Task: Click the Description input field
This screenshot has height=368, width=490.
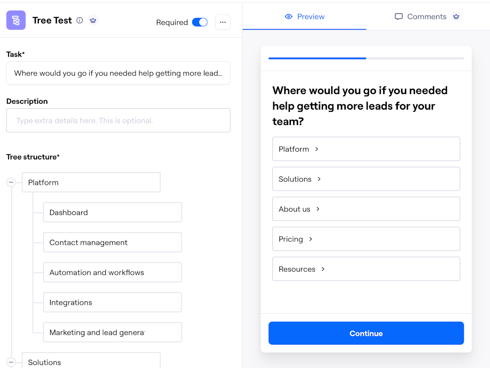Action: click(x=118, y=121)
